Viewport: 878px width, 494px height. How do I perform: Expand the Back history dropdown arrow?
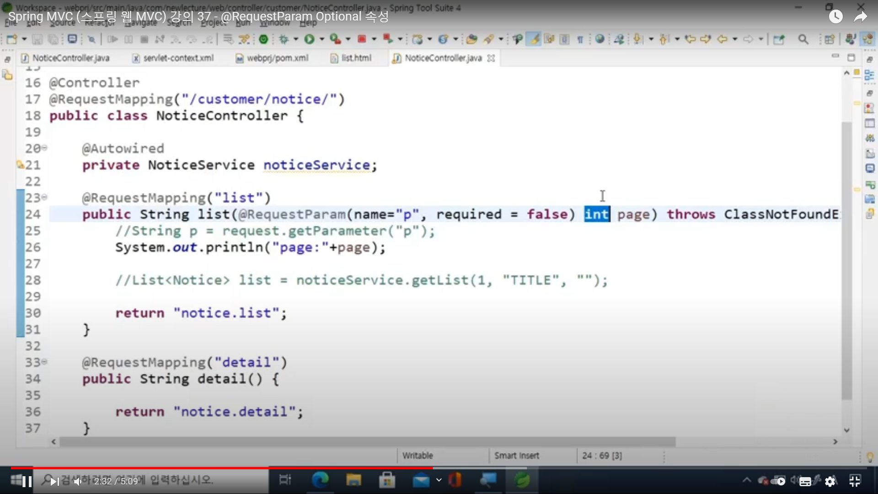pyautogui.click(x=735, y=39)
